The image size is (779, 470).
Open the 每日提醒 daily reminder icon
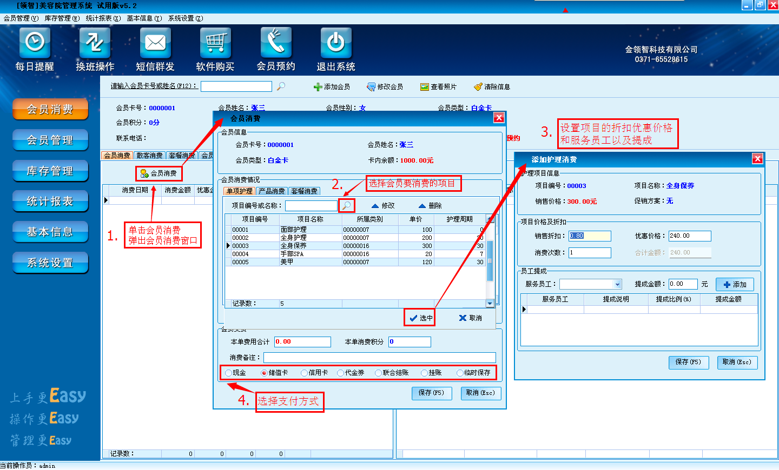click(x=35, y=43)
